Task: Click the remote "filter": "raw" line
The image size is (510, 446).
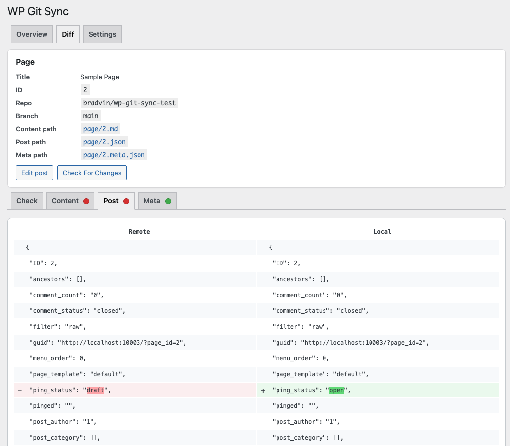Action: (x=135, y=327)
